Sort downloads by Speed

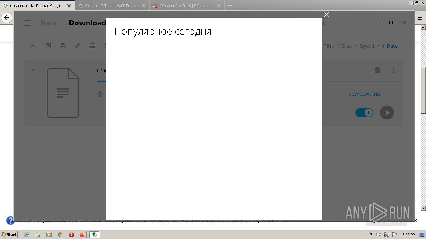[367, 46]
